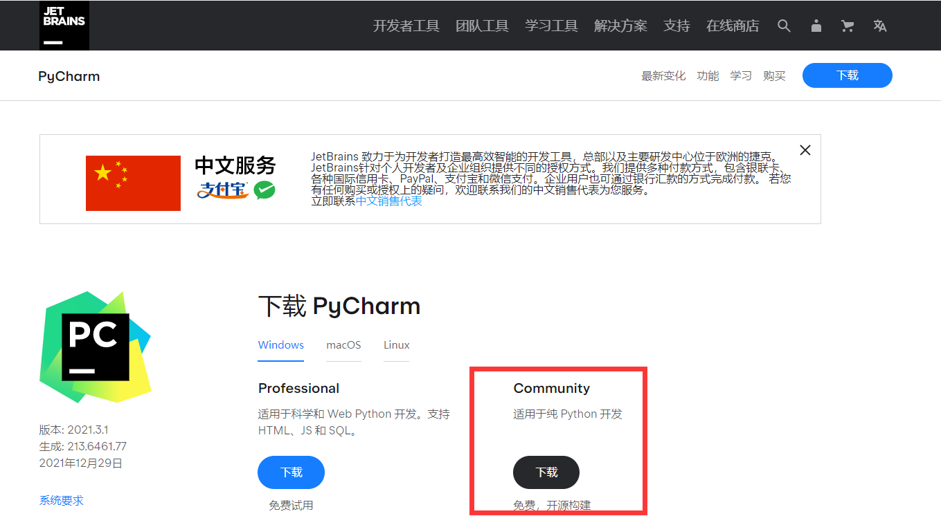Click the PyCharm PC logo image

pos(95,347)
